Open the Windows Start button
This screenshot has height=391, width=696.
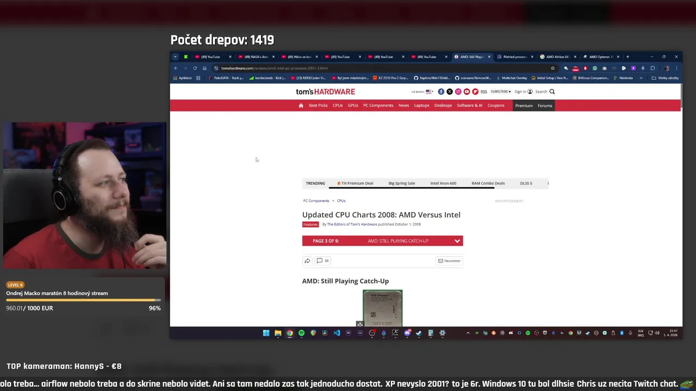[x=266, y=333]
